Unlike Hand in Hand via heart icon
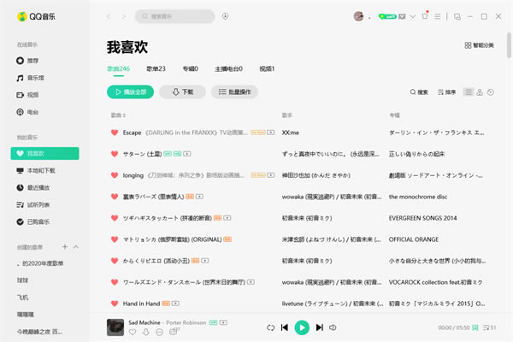 coord(115,304)
